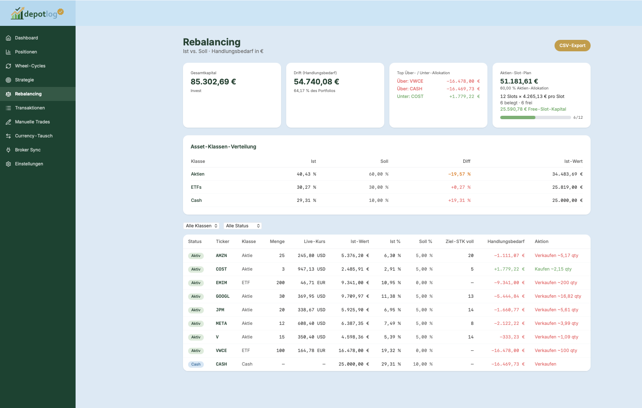Export data with CSV-Export button
The image size is (642, 408).
[572, 45]
